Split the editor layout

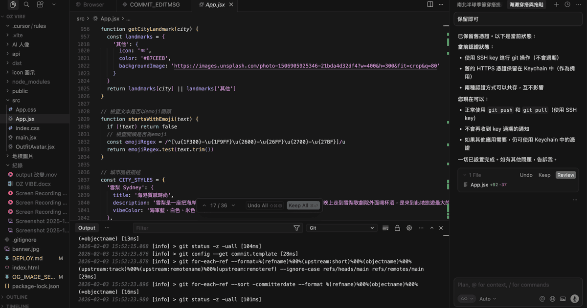(430, 4)
